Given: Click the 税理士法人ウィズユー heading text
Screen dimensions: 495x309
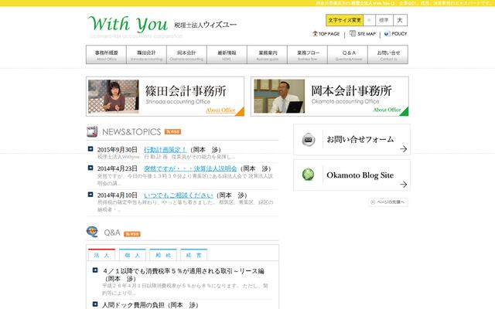Looking at the screenshot, I should [206, 25].
